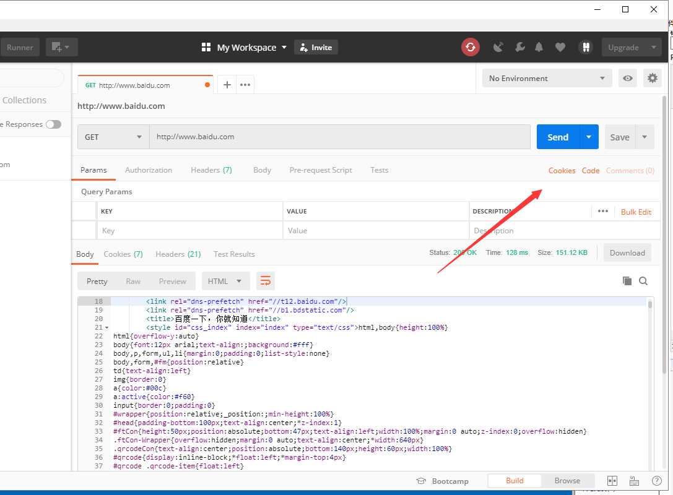Viewport: 673px width, 495px height.
Task: Click the My Workspace grid icon
Action: [206, 47]
